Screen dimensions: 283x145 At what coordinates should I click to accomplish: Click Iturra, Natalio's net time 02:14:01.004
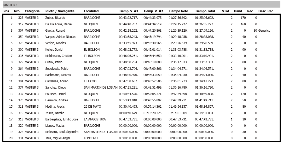178,113
